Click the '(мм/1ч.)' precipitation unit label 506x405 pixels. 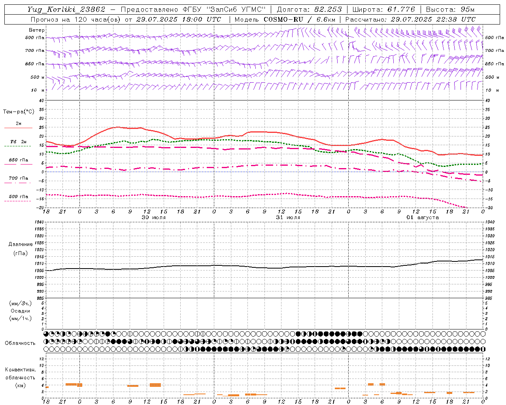pos(21,318)
